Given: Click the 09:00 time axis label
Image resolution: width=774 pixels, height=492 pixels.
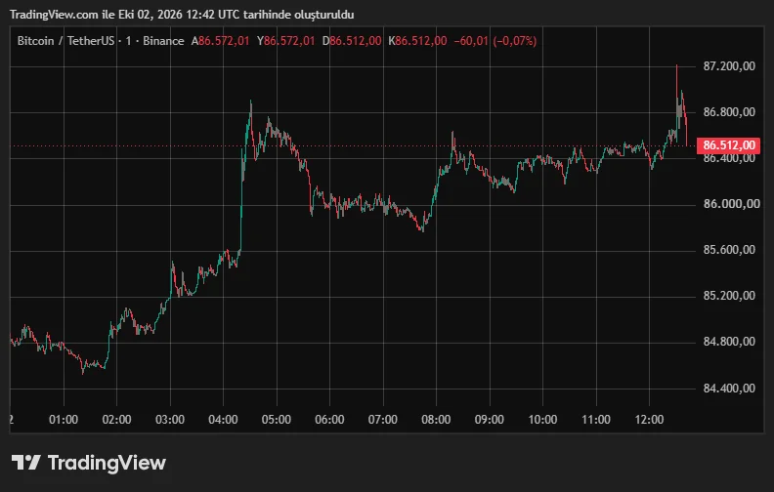Looking at the screenshot, I should [490, 420].
